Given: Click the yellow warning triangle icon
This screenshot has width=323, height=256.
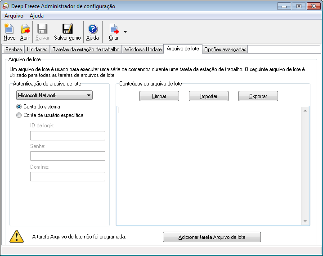Looking at the screenshot, I should (17, 236).
